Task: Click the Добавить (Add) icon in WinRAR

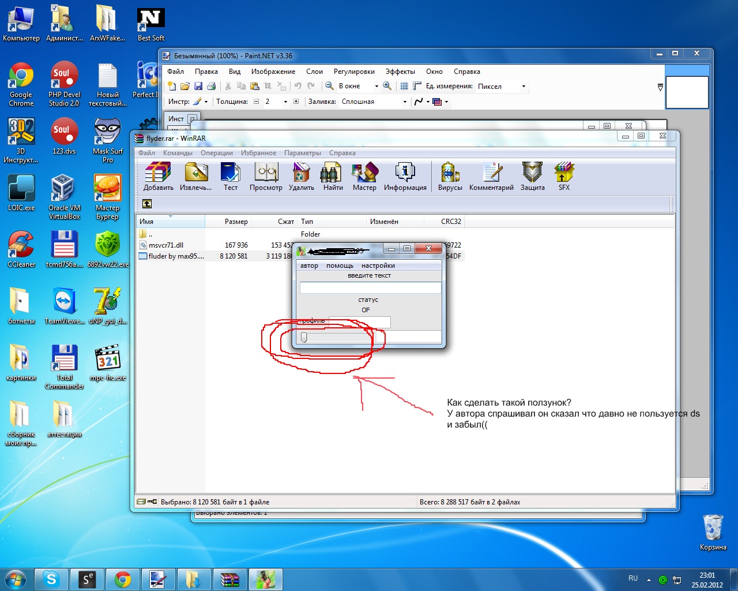Action: (158, 175)
